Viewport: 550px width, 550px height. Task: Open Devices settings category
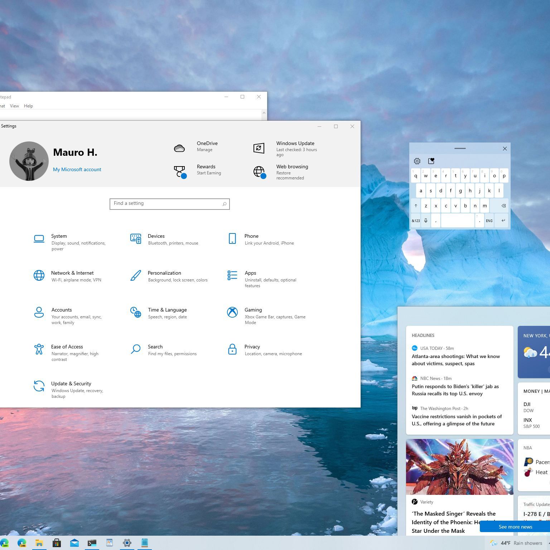pyautogui.click(x=165, y=240)
